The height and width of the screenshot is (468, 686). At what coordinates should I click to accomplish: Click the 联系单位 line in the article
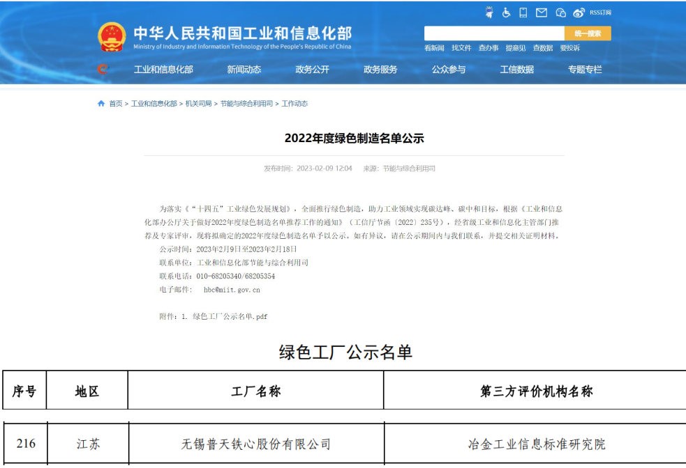click(x=234, y=263)
